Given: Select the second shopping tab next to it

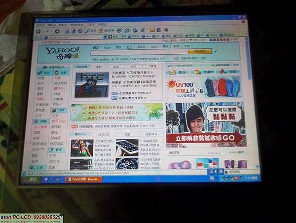Looking at the screenshot, I should [x=104, y=135].
